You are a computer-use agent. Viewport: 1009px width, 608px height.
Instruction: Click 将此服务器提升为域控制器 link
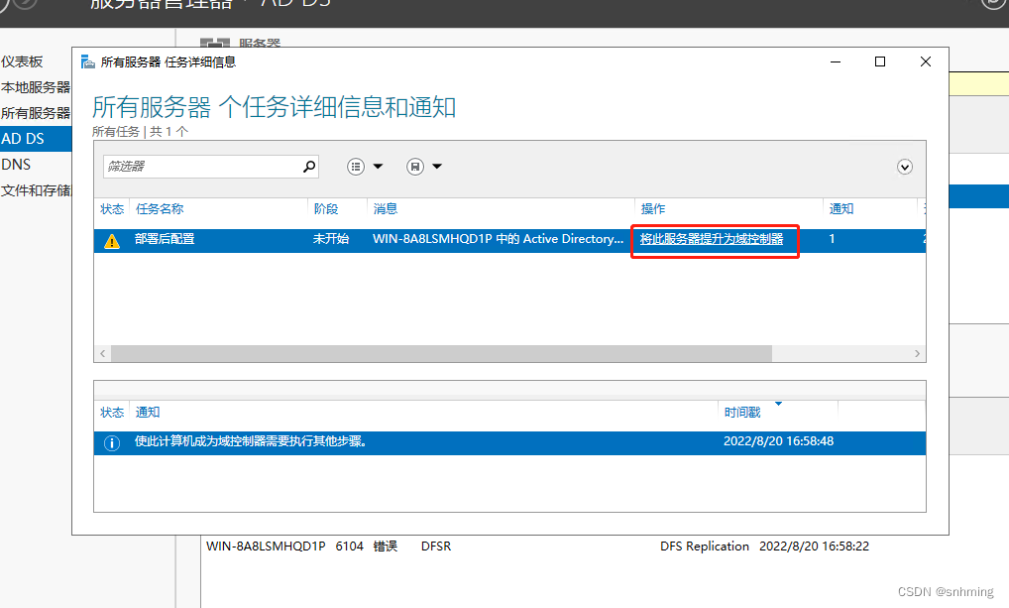coord(712,239)
